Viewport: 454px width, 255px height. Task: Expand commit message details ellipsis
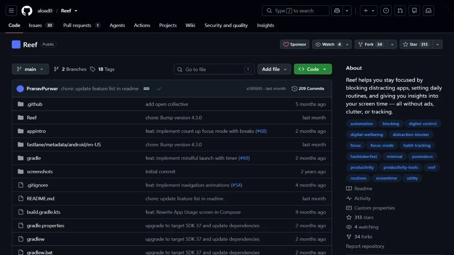(x=146, y=89)
